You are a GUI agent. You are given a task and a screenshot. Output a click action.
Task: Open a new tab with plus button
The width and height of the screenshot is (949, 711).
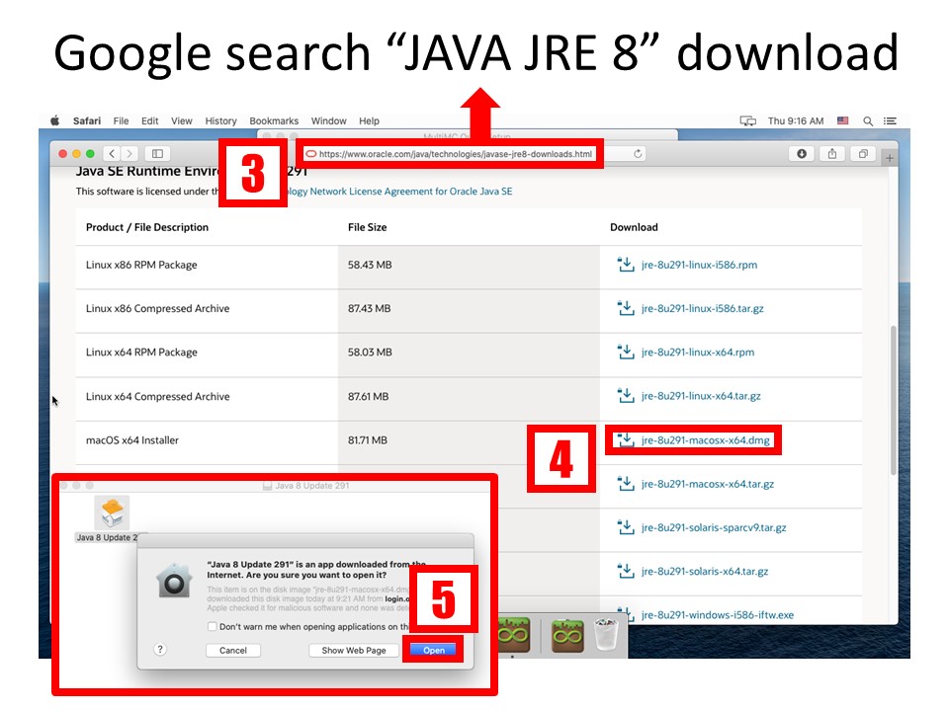coord(889,158)
